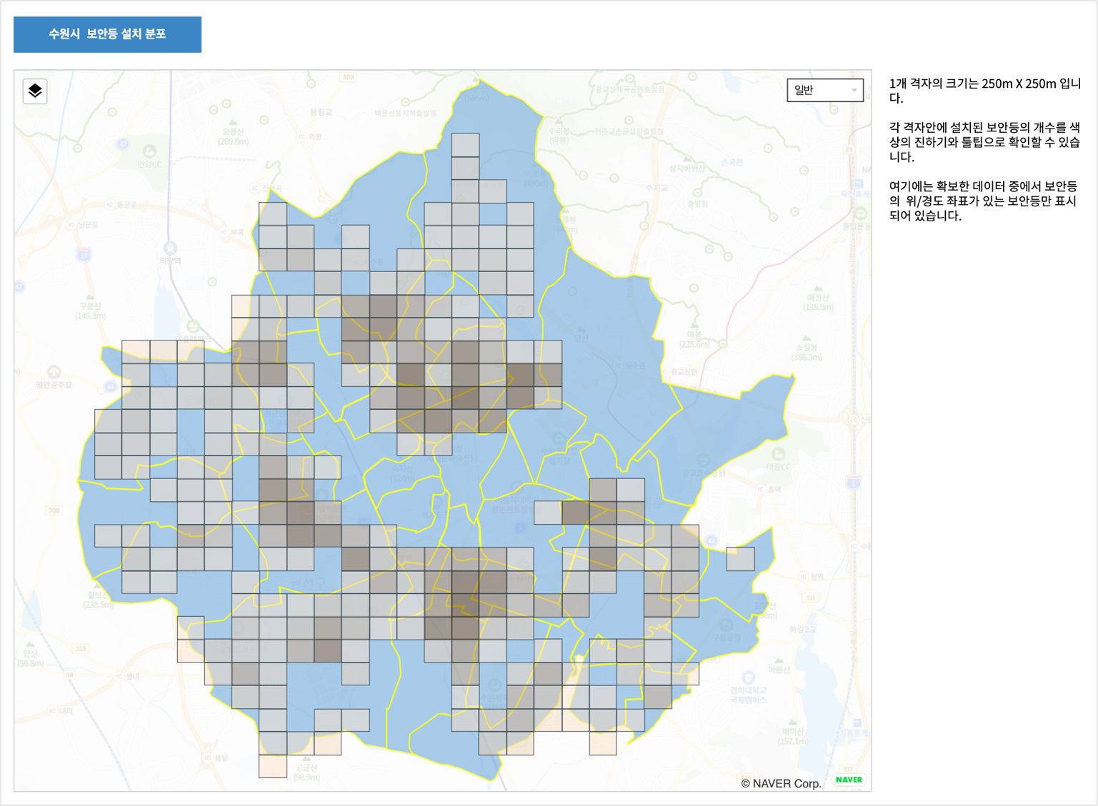The image size is (1098, 806).
Task: Click the 안양CC golf course icon on map
Action: tap(149, 151)
